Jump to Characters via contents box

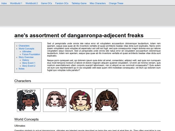click(24, 46)
